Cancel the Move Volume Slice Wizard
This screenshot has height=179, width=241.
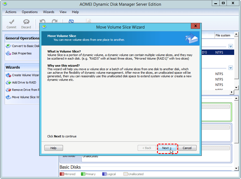click(x=187, y=148)
